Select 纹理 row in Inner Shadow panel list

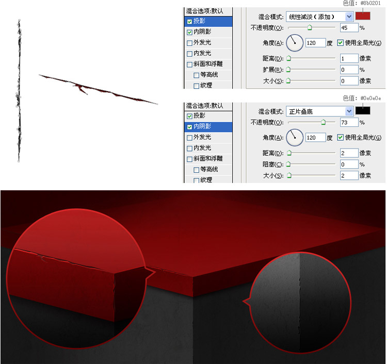tap(208, 180)
